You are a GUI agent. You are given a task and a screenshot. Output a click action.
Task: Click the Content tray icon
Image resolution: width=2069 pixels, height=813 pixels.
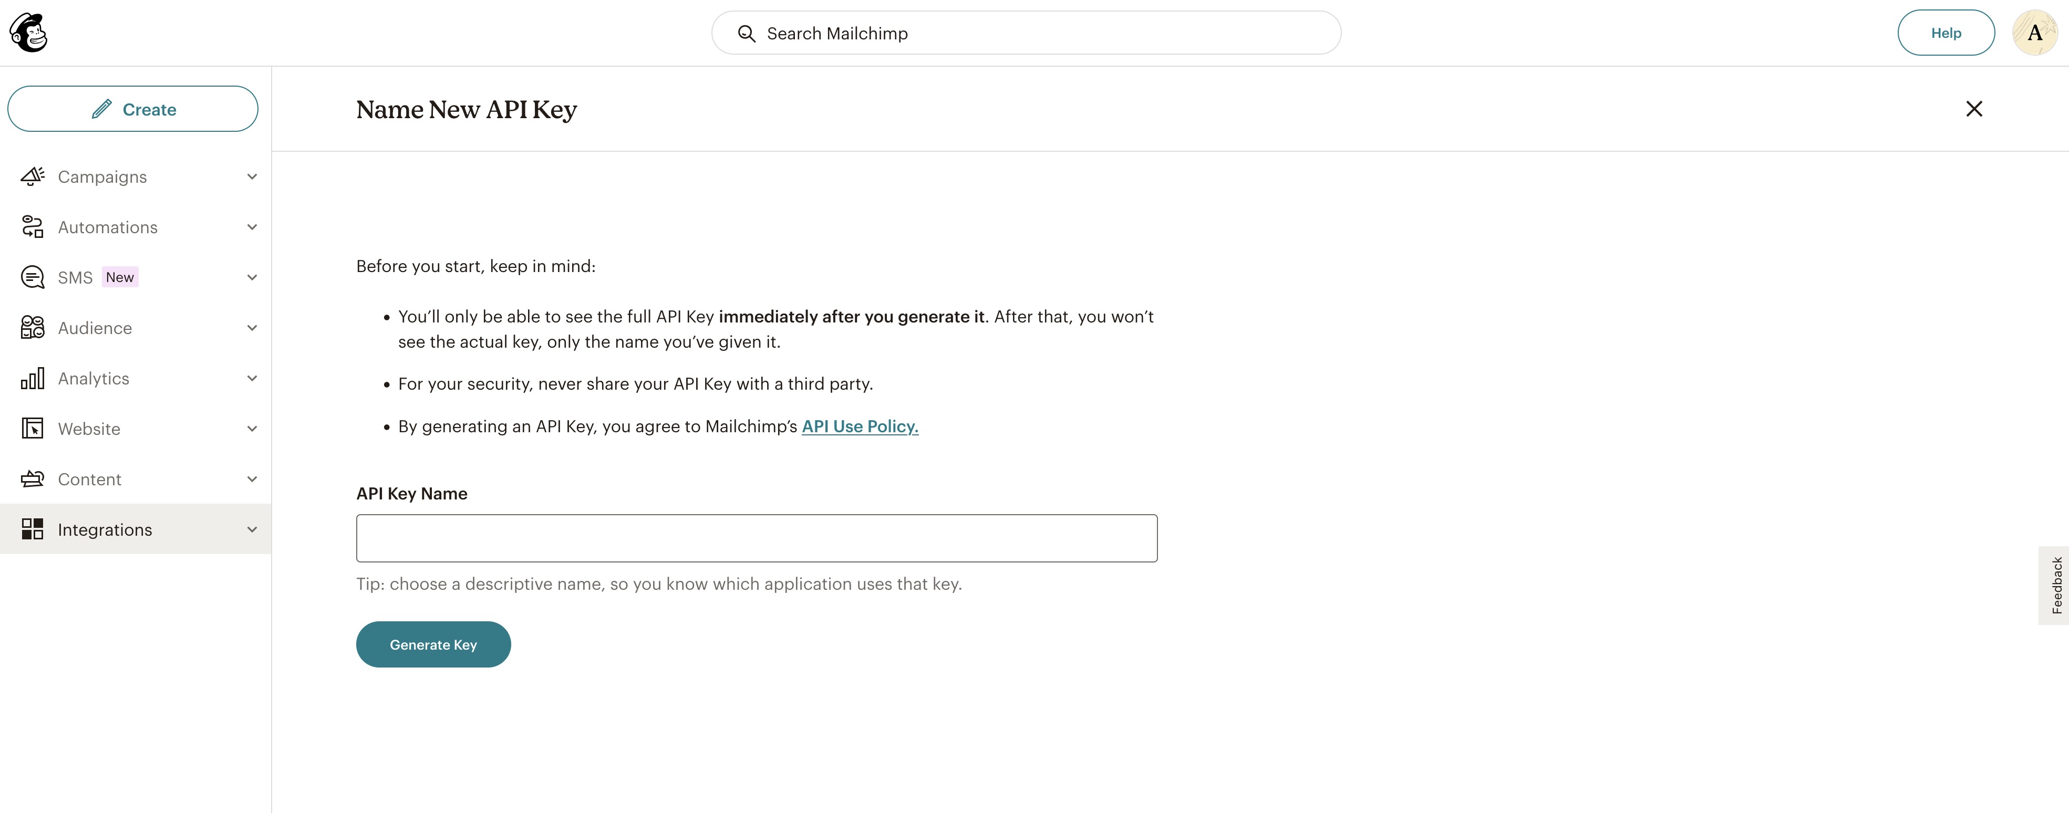[32, 479]
